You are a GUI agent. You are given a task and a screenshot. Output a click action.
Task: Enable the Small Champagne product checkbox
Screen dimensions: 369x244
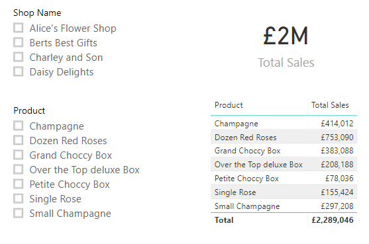18,213
